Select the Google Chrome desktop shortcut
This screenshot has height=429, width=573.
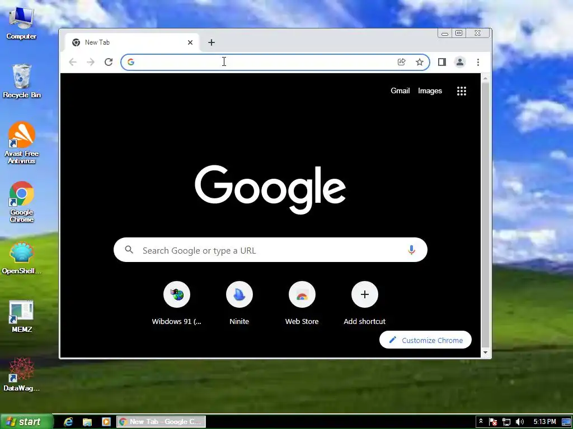[22, 202]
